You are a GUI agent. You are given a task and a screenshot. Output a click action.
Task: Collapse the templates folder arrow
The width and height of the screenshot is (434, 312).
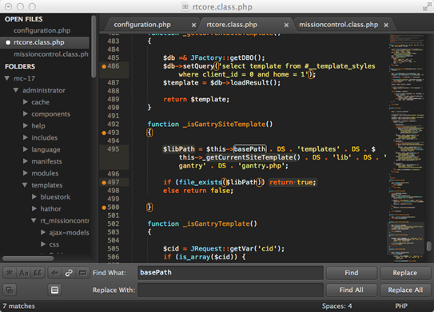pos(25,185)
